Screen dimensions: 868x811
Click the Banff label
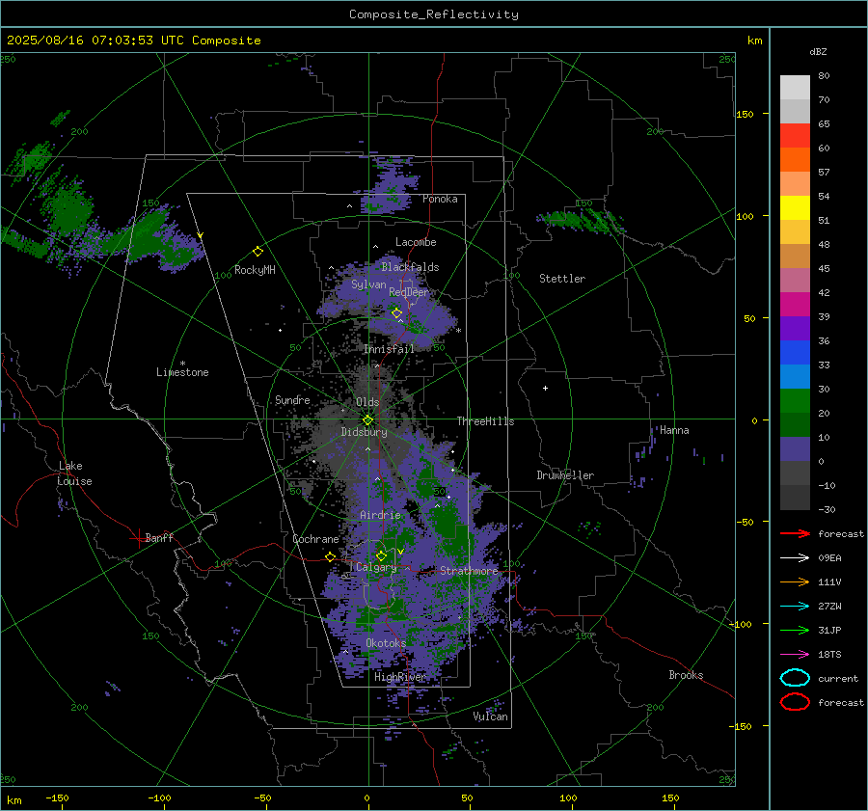click(159, 537)
